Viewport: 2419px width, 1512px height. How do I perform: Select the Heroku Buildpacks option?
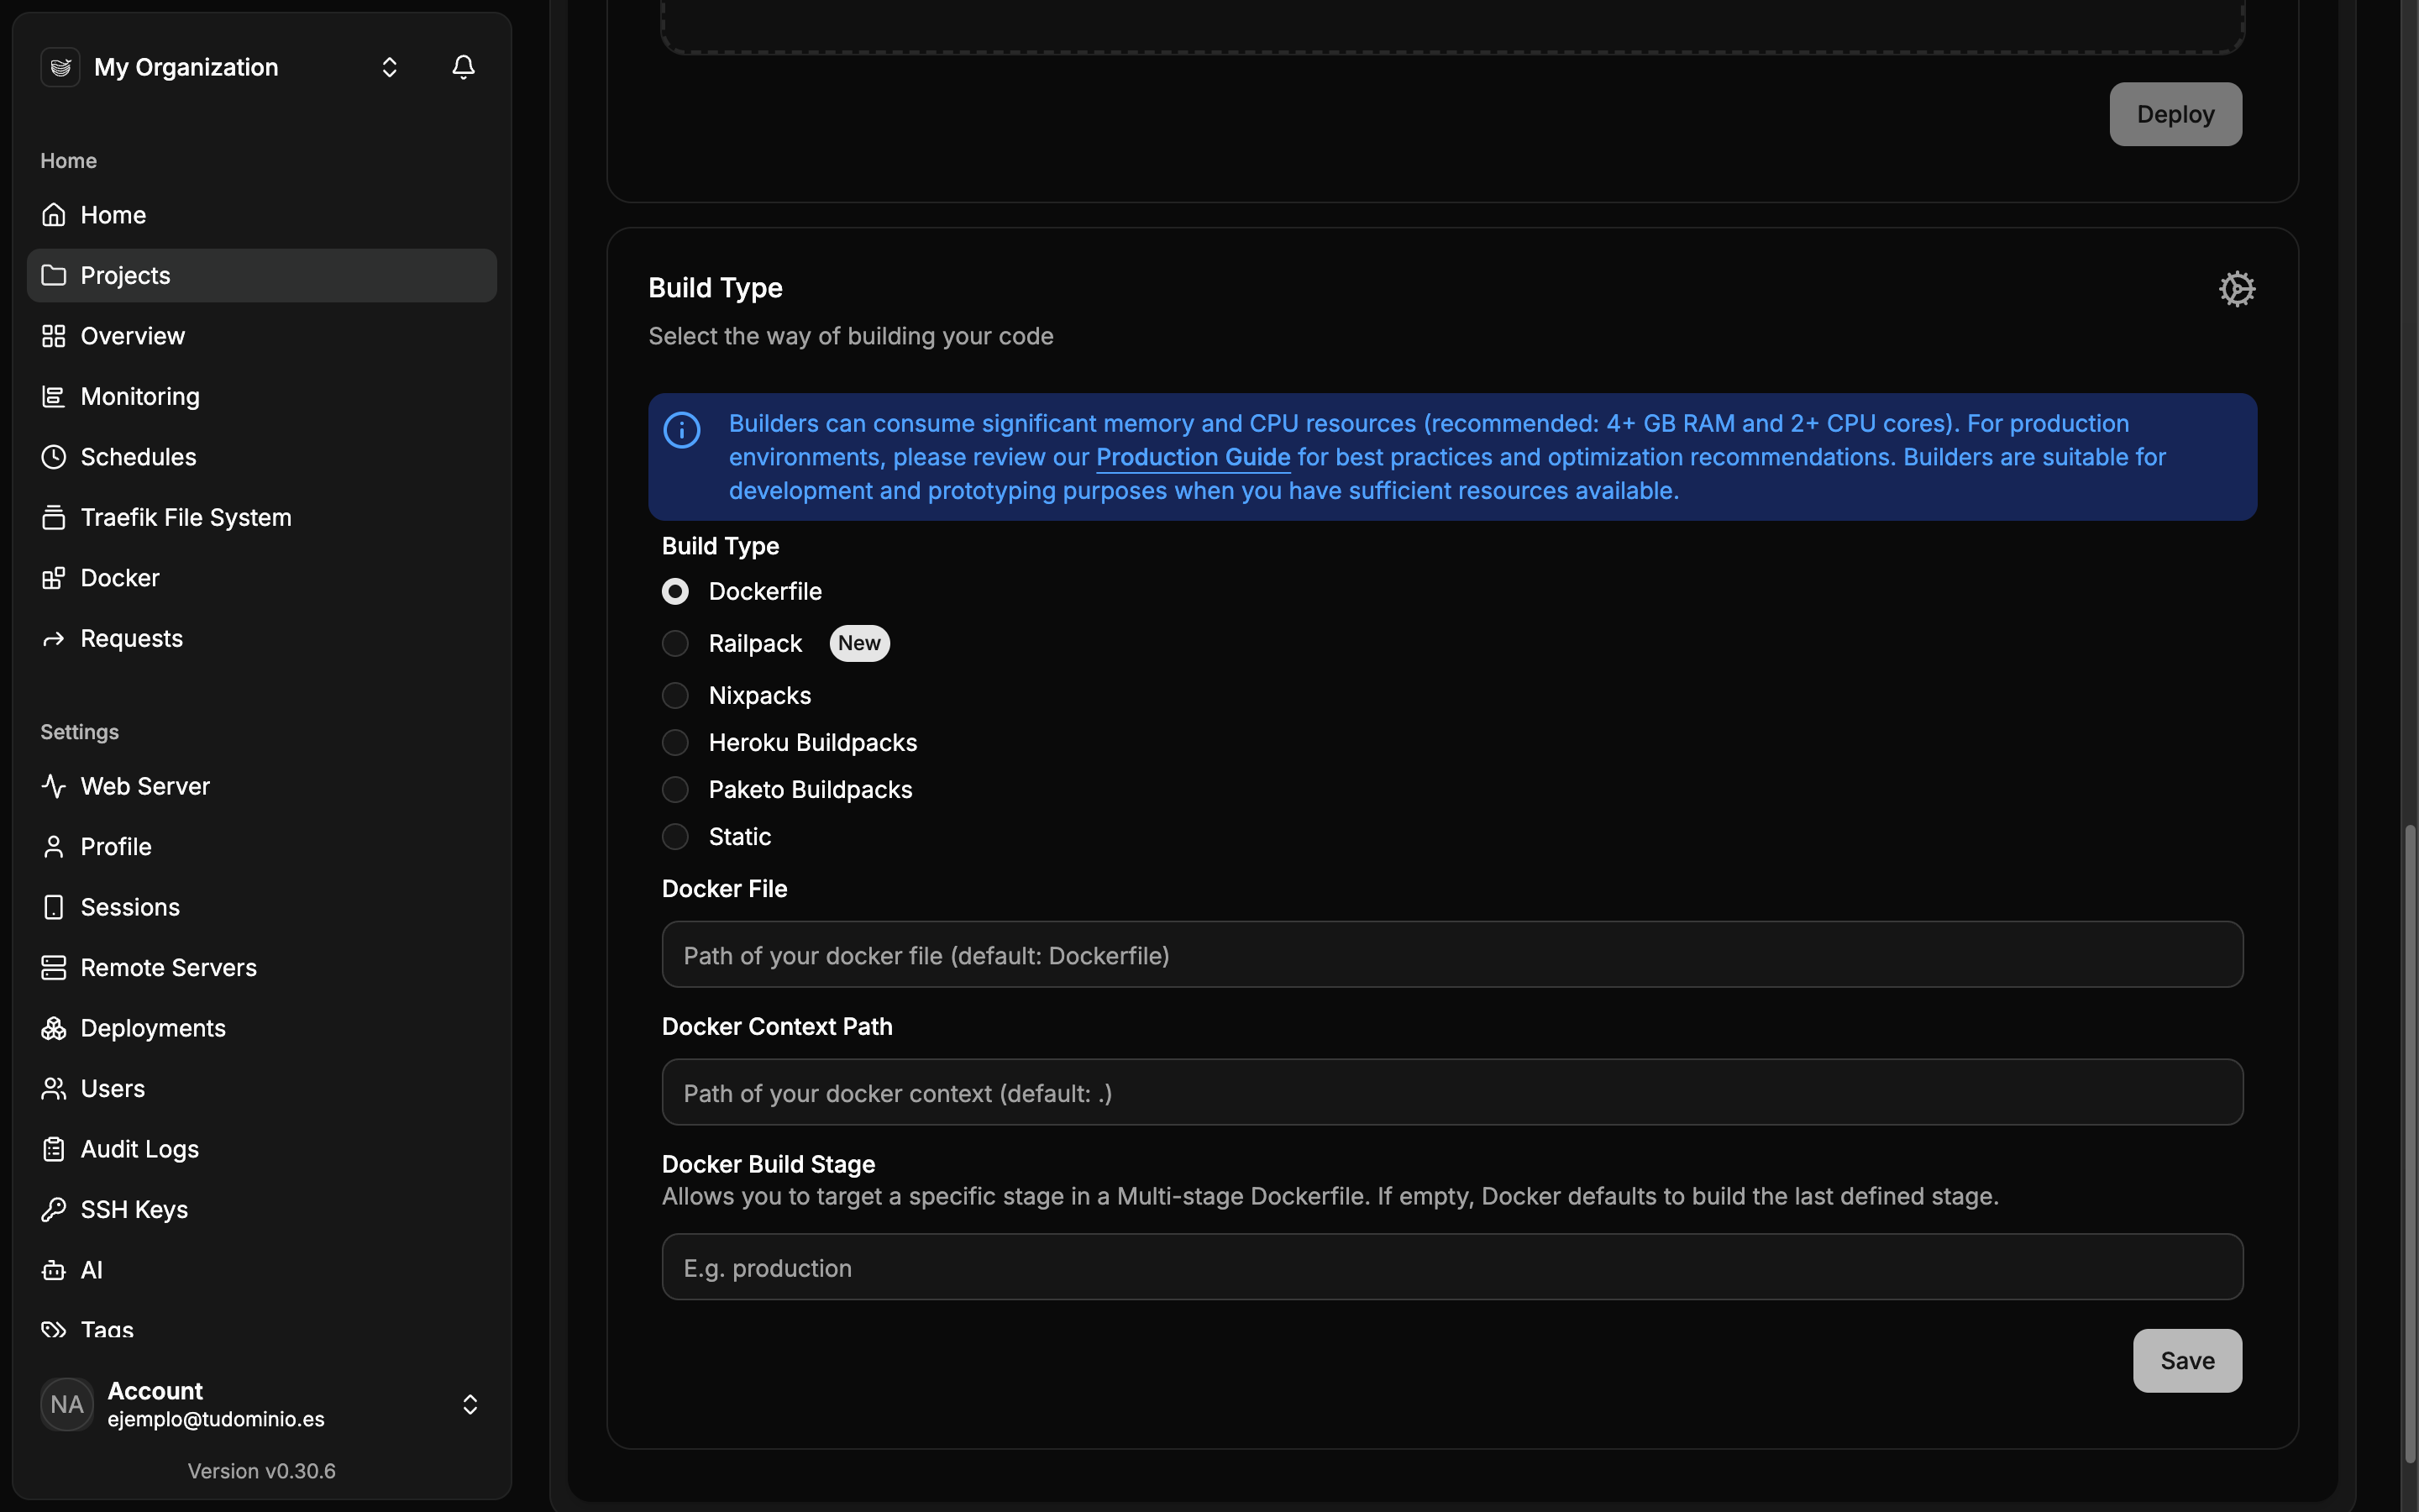[x=675, y=743]
